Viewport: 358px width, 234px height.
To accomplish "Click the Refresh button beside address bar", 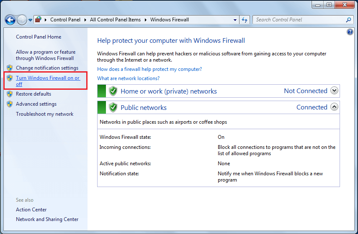I will (245, 20).
